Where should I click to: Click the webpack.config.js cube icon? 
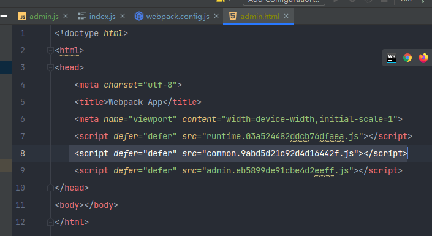(139, 17)
